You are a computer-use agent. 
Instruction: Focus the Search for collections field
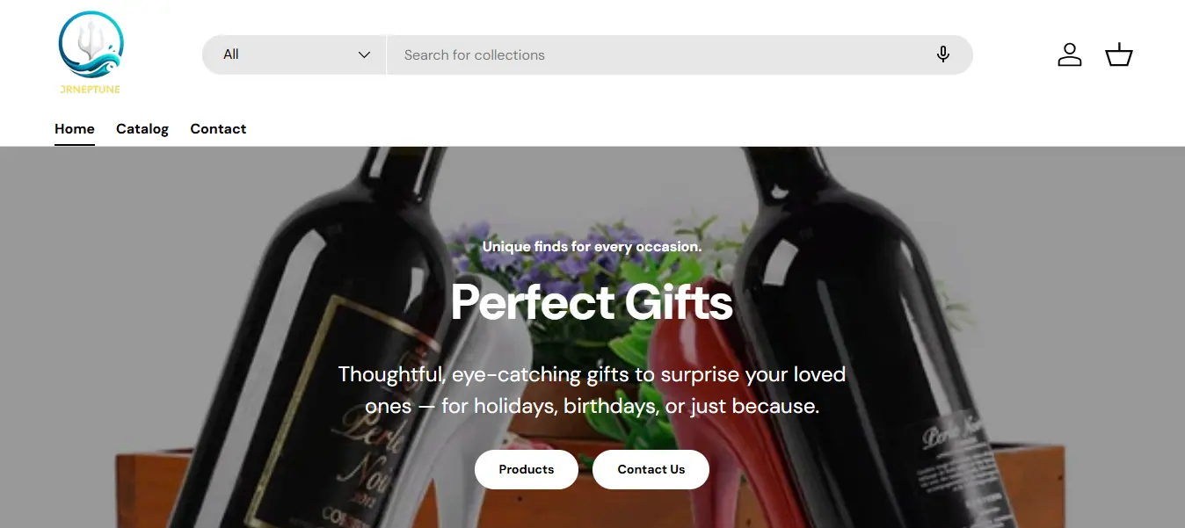[659, 54]
